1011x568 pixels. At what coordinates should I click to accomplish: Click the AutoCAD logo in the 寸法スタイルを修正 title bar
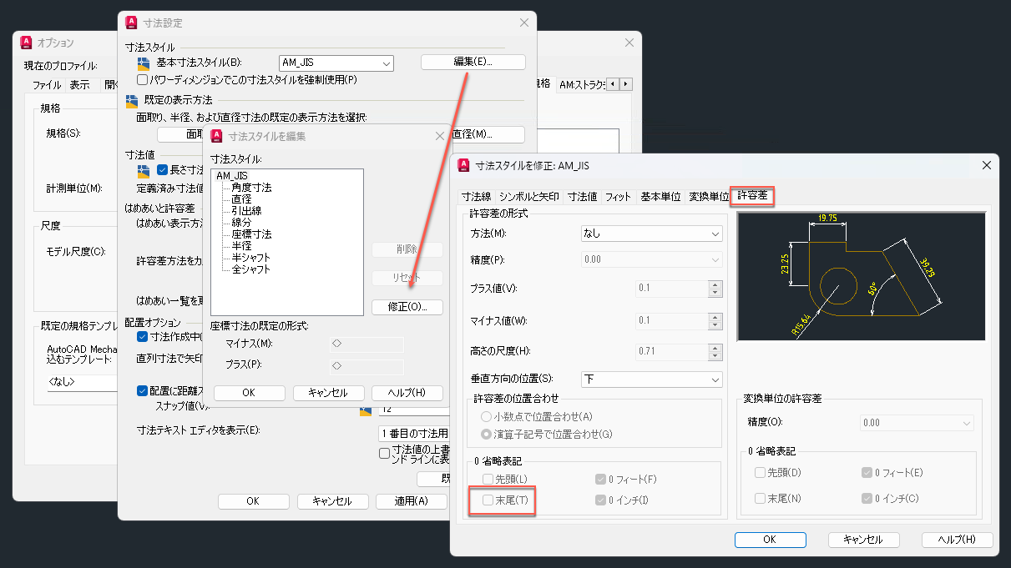tap(464, 165)
